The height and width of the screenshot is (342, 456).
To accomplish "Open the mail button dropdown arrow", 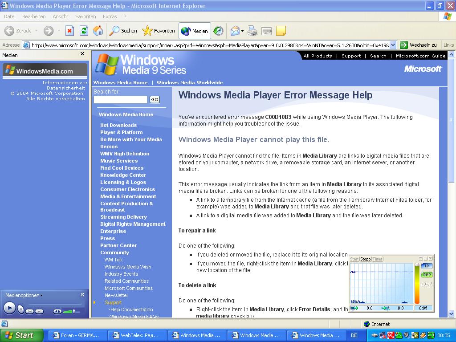I will click(242, 31).
